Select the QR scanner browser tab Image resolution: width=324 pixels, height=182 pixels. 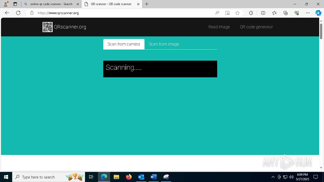click(112, 4)
